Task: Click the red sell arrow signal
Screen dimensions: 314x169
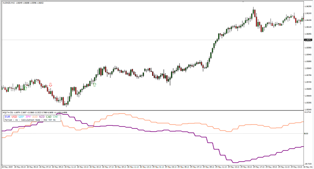Action: (50, 85)
